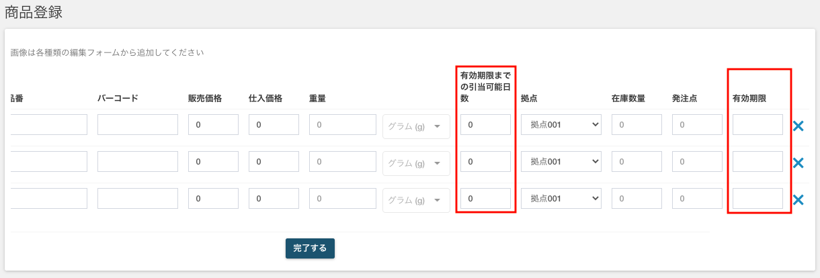Click the 有効期限 field in third row

coord(757,198)
